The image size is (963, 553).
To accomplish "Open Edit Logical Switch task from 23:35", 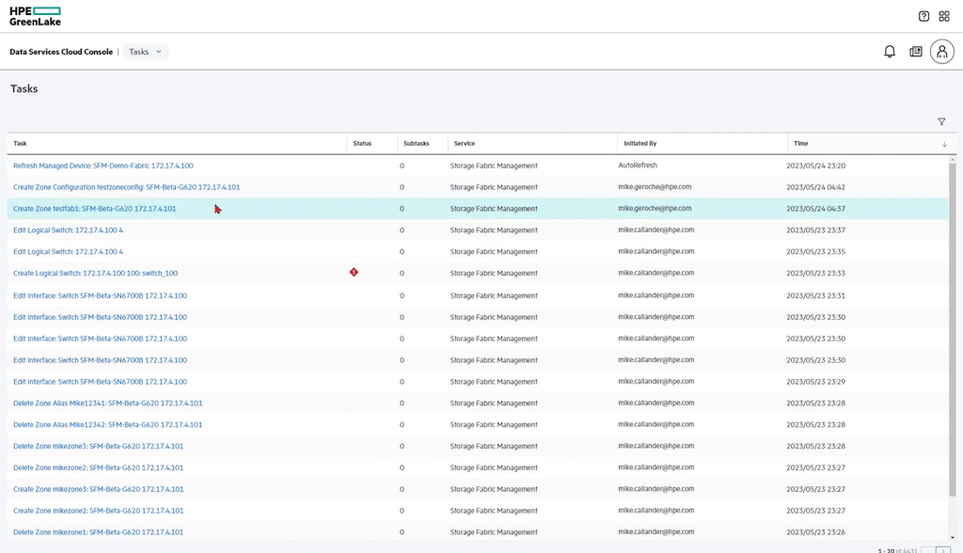I will tap(68, 252).
